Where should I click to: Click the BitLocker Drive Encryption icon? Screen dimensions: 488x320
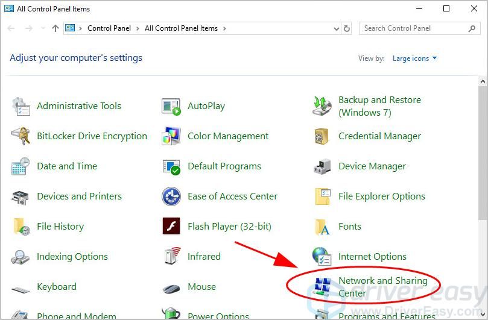(21, 136)
